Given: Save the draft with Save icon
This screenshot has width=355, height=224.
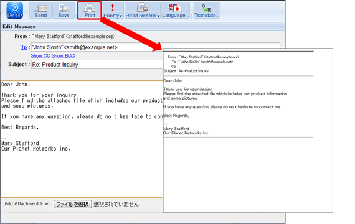Looking at the screenshot, I should pyautogui.click(x=64, y=11).
